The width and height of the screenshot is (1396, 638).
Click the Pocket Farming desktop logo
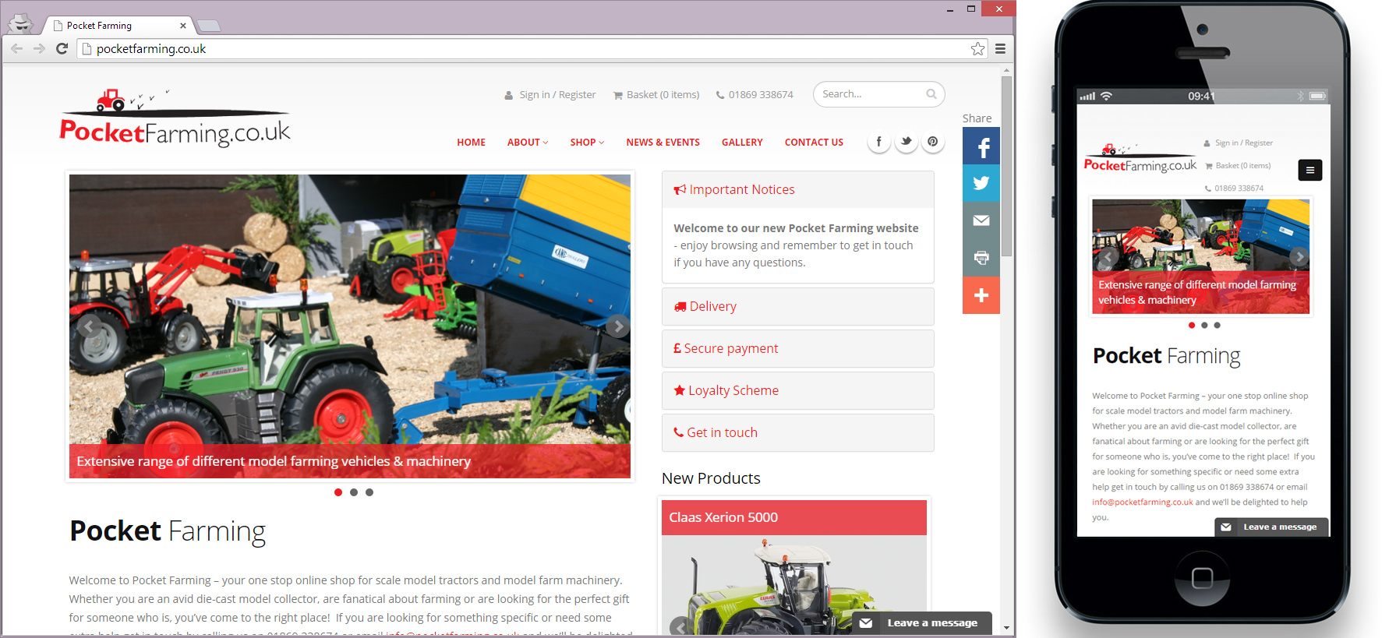tap(175, 118)
